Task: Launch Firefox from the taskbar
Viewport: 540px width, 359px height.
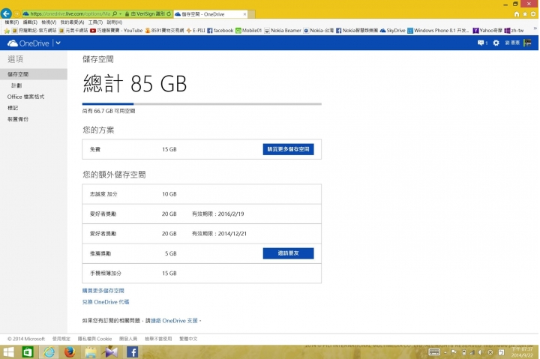Action: 70,352
